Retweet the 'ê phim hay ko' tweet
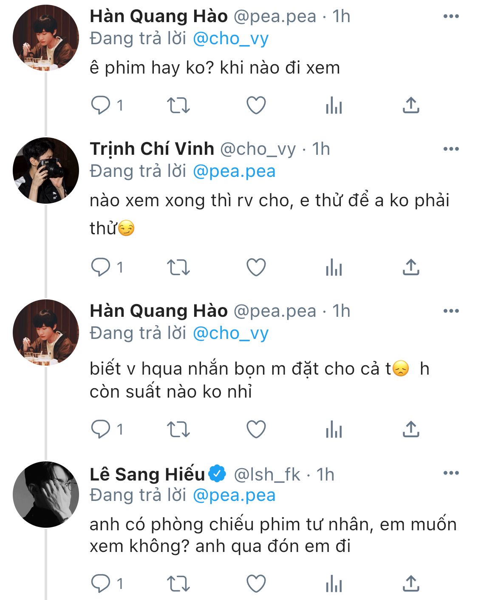This screenshot has width=478, height=600. tap(178, 105)
